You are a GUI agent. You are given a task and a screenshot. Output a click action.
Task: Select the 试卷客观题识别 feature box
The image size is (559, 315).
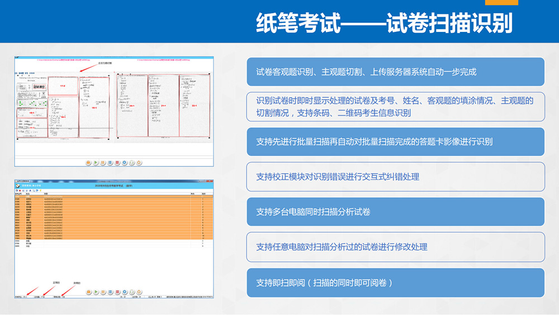[395, 71]
